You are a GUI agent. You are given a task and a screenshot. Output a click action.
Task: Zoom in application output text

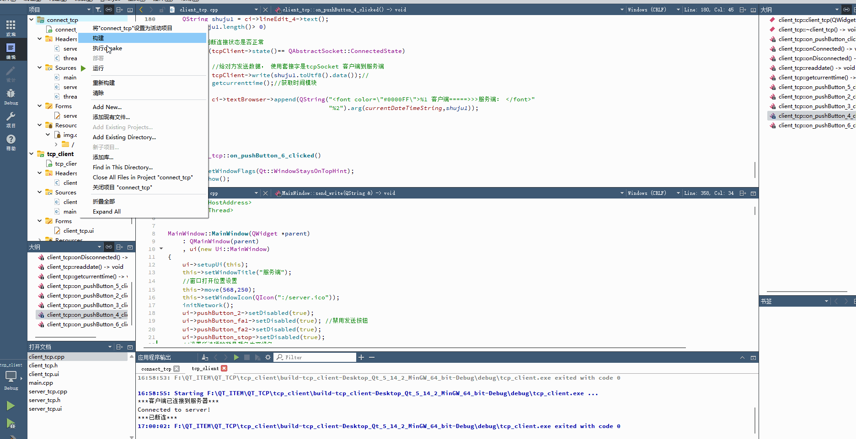pos(361,357)
